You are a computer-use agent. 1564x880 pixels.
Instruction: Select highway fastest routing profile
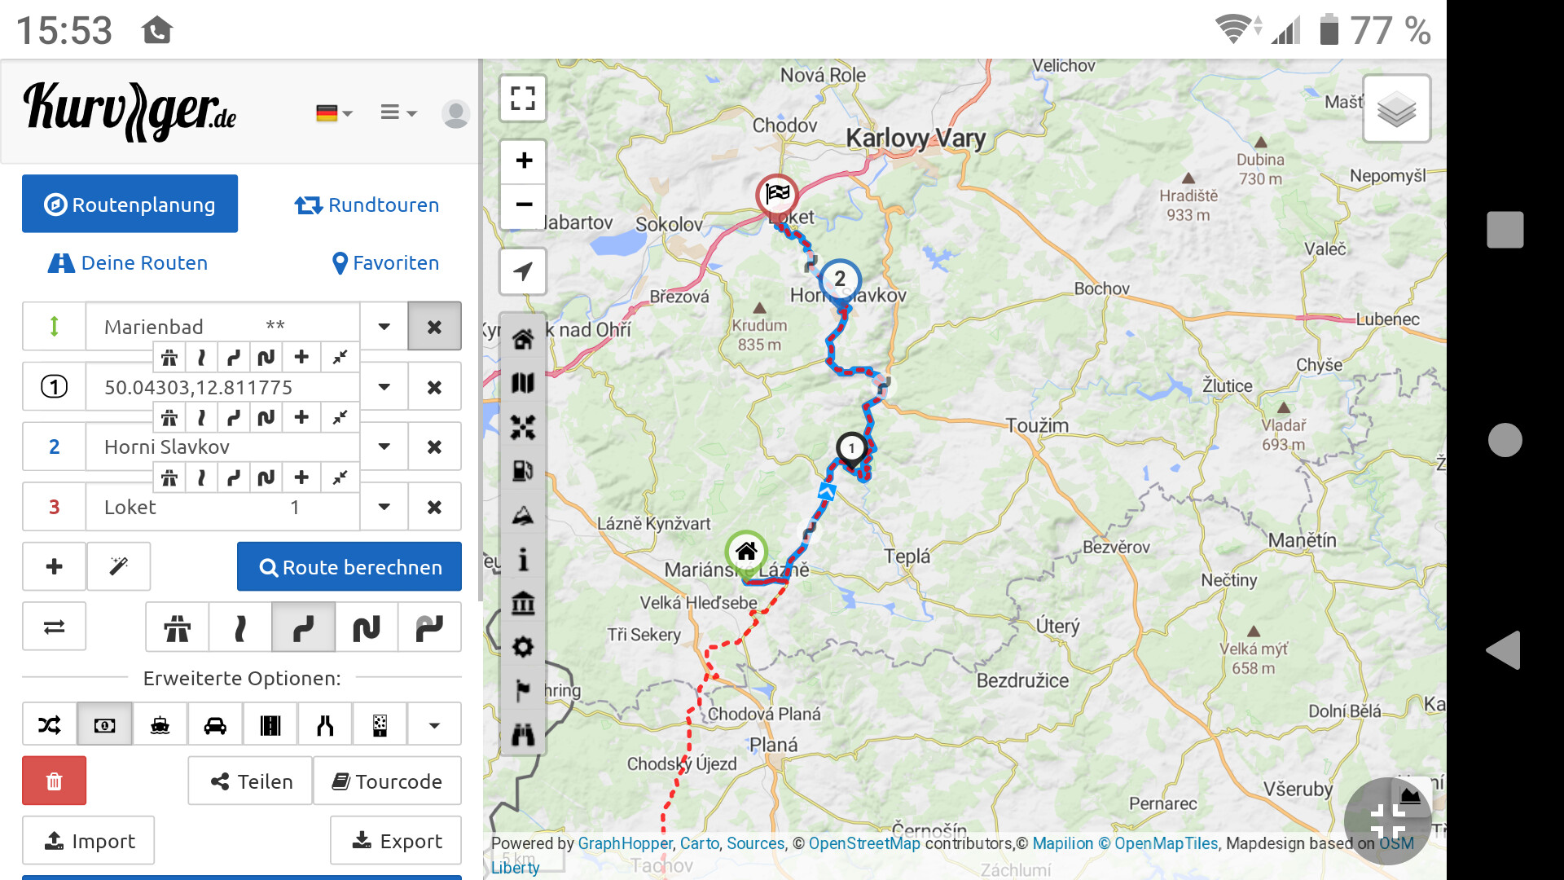[177, 627]
